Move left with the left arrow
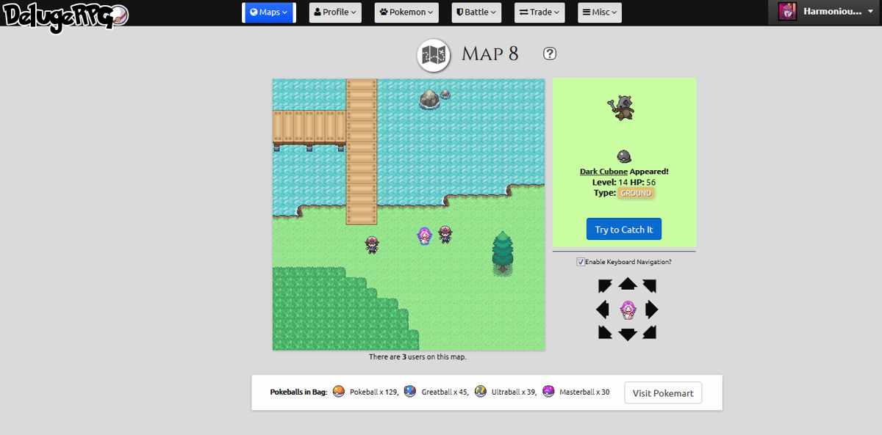The width and height of the screenshot is (882, 435). click(x=602, y=310)
